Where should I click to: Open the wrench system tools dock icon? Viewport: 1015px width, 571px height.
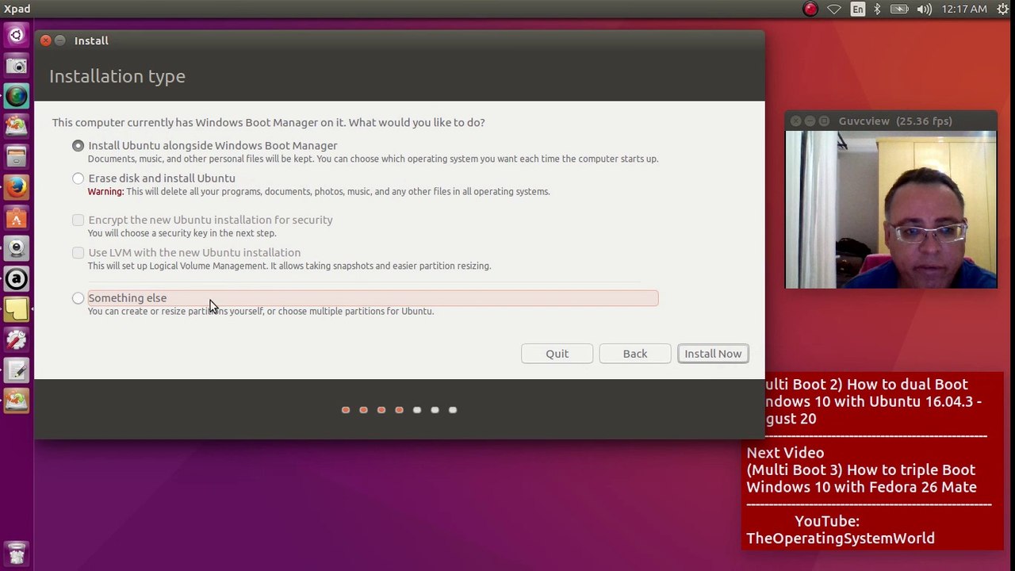pos(16,339)
